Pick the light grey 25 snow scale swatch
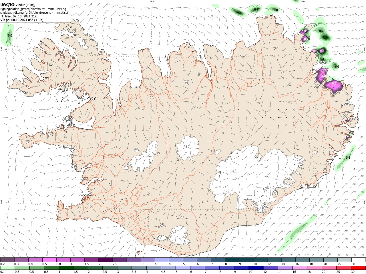The image size is (366, 274). pos(345,260)
